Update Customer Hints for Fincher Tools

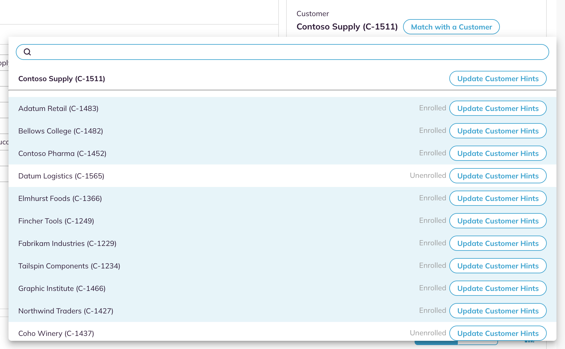(498, 221)
